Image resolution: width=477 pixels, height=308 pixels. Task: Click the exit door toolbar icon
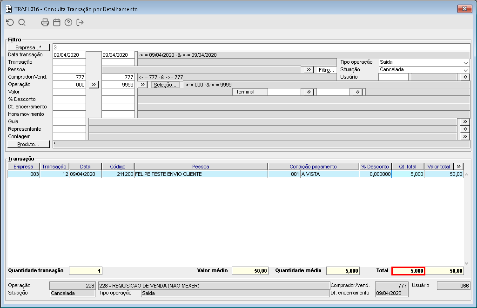tap(80, 22)
